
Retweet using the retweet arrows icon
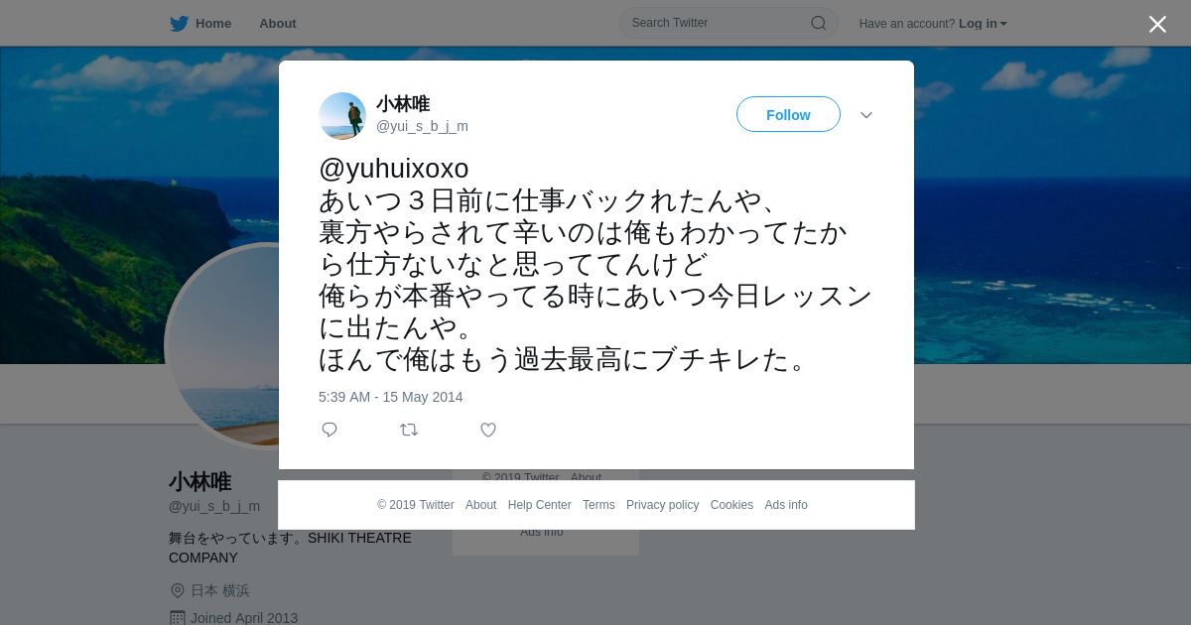pyautogui.click(x=409, y=430)
